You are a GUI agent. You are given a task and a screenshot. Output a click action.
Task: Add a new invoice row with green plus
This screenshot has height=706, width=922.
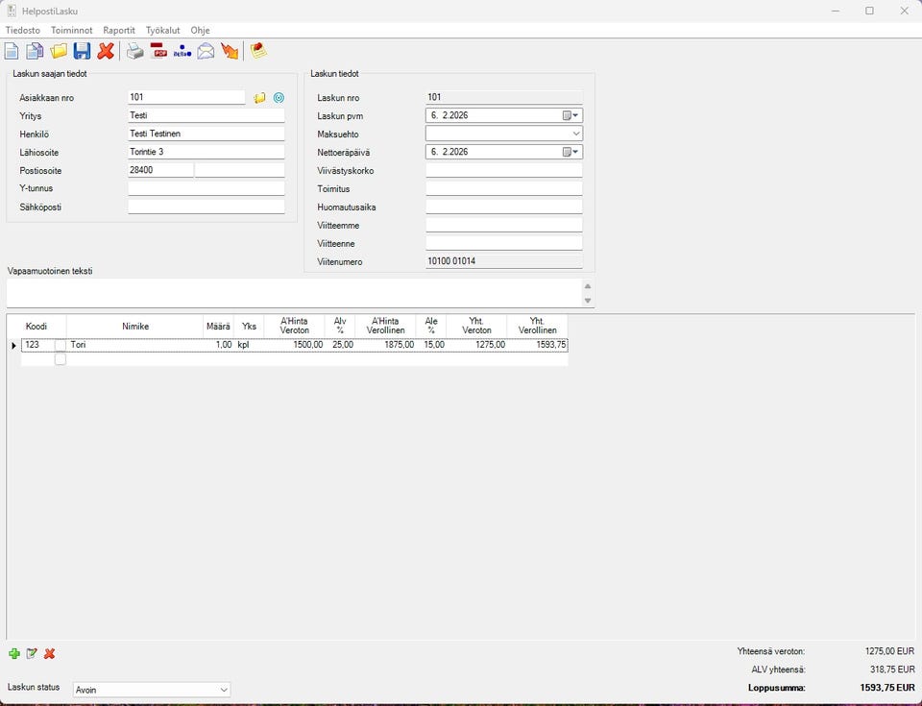point(14,653)
